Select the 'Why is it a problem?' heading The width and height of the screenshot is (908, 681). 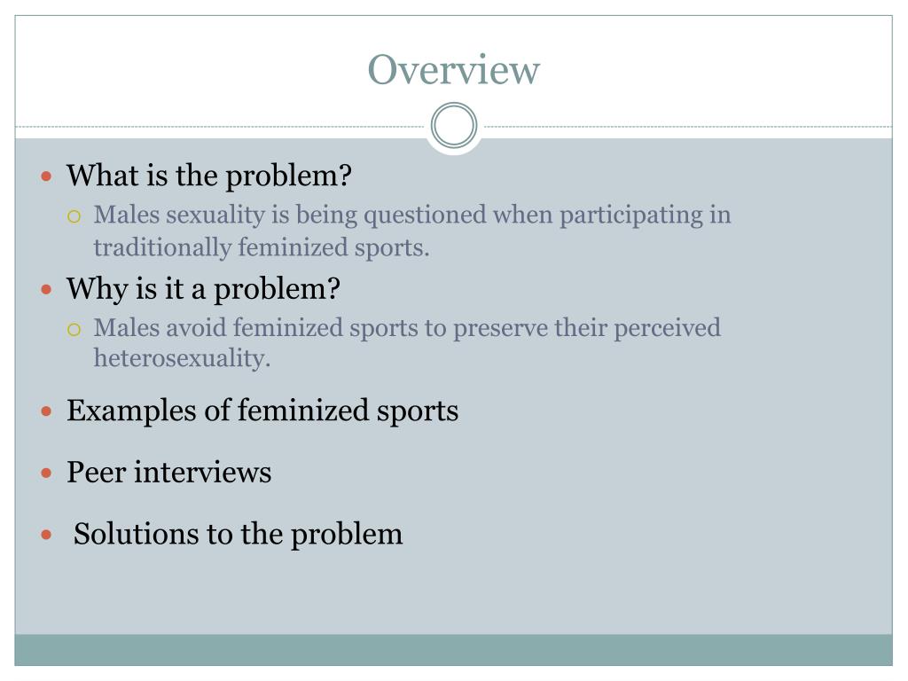(203, 289)
